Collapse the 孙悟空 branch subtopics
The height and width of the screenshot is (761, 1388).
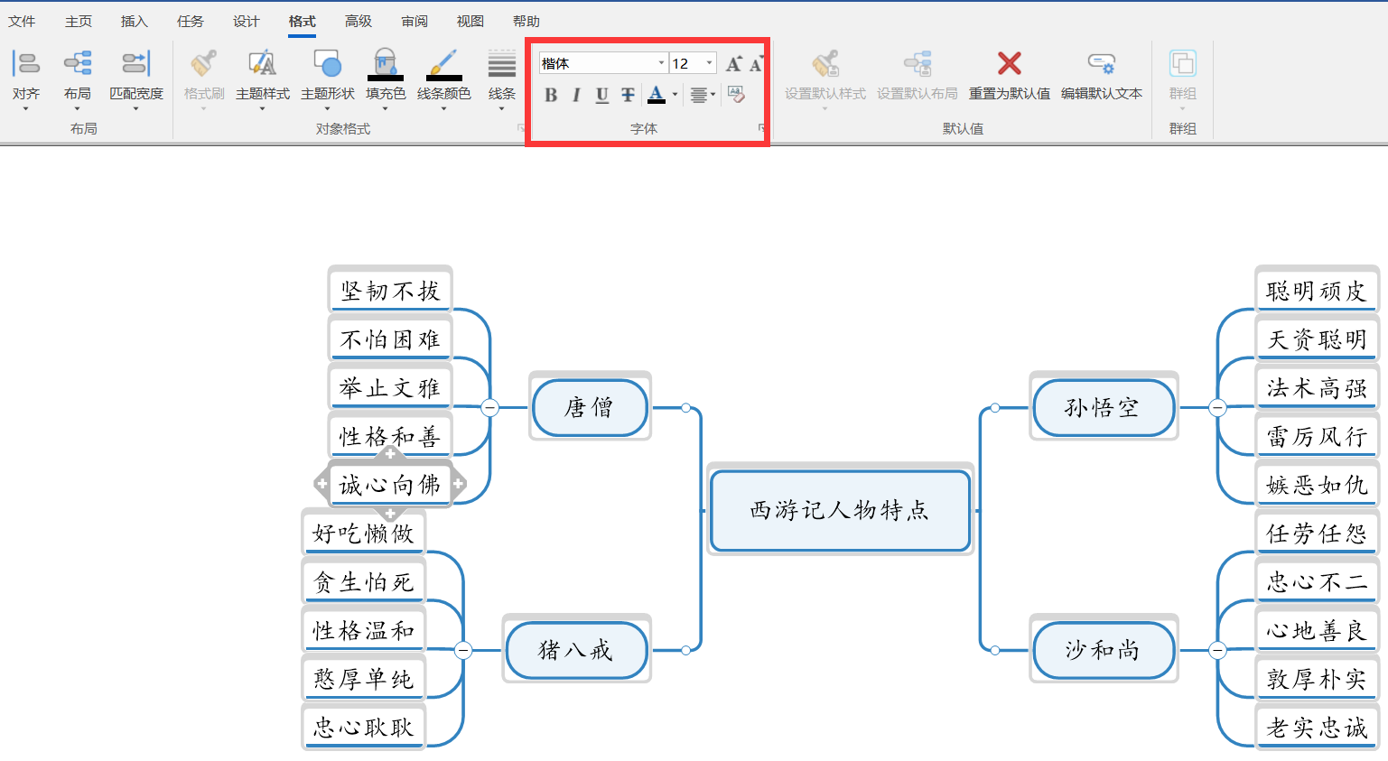[1217, 407]
